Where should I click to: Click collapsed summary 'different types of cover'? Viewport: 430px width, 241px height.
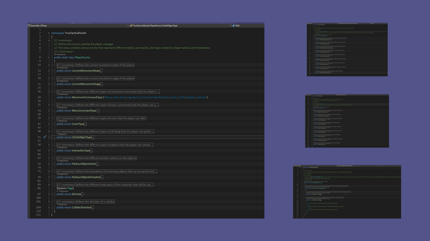(101, 118)
